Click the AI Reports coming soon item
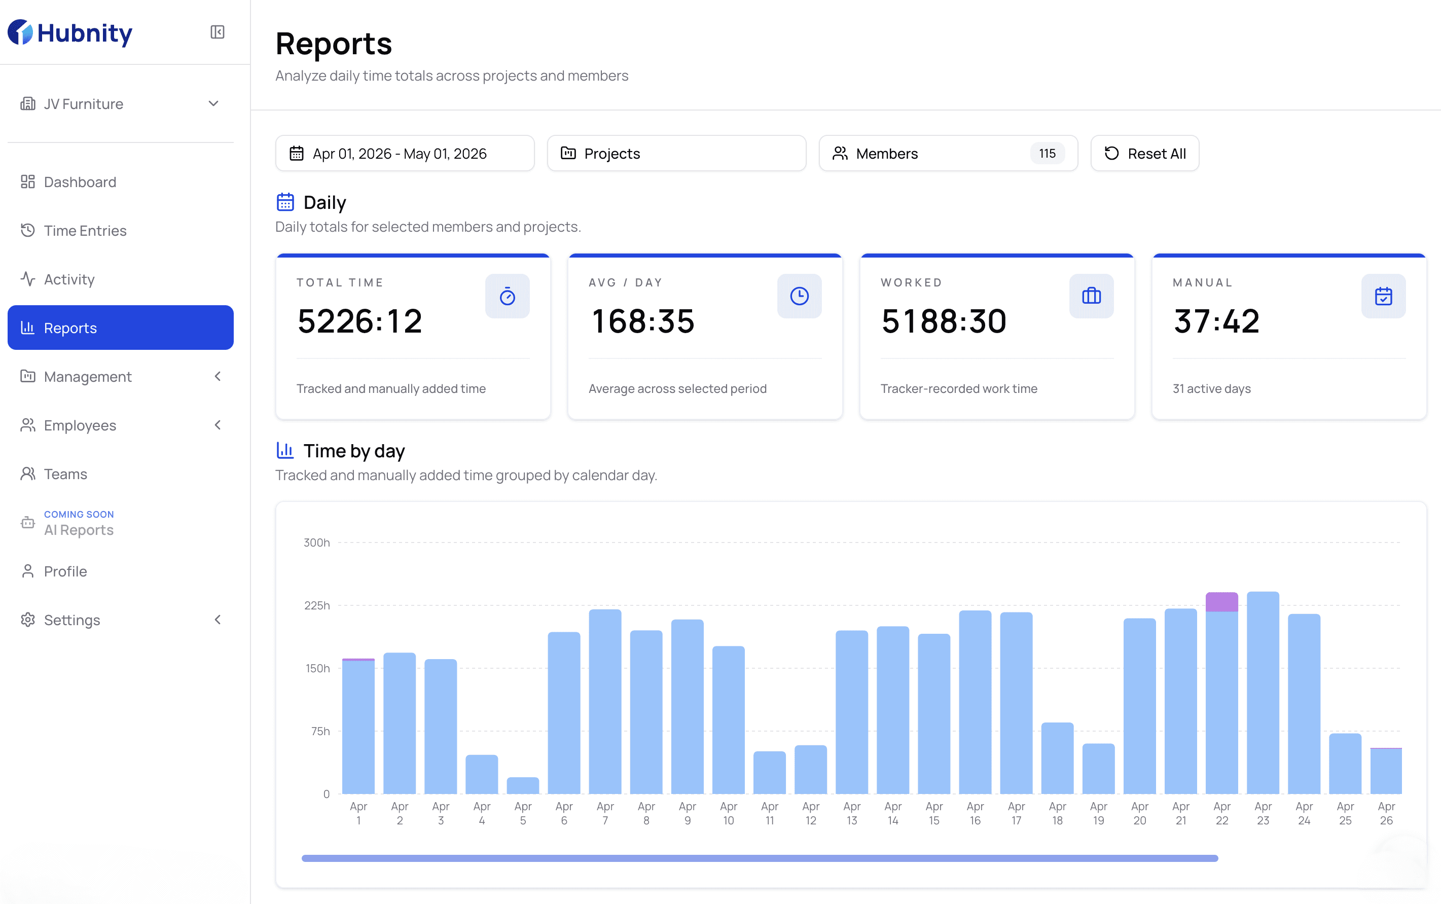 120,523
